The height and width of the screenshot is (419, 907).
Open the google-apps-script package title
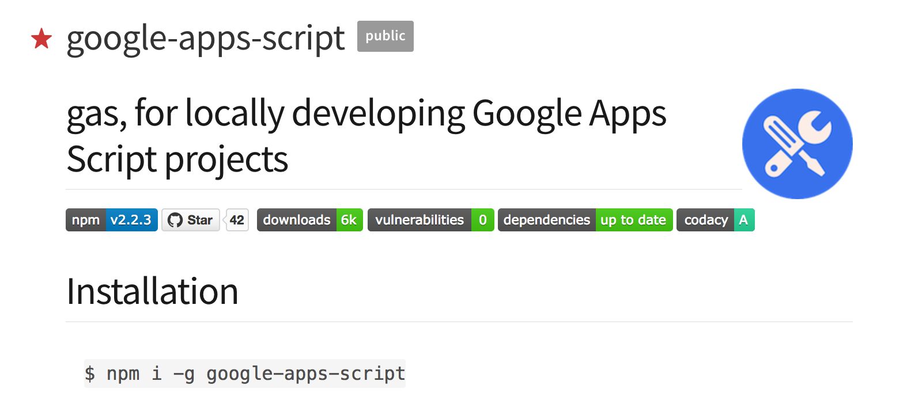tap(206, 39)
